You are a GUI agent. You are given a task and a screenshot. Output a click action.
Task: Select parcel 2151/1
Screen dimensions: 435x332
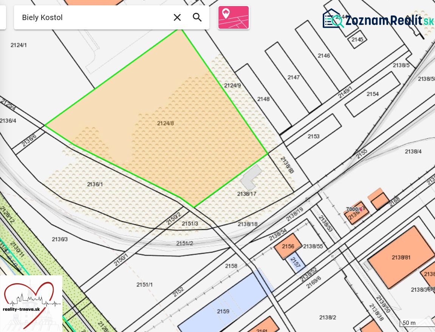144,284
